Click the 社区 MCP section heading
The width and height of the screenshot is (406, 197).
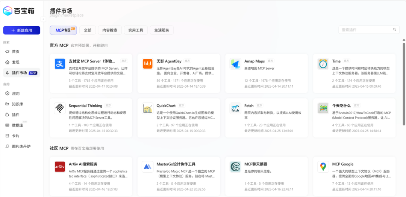coord(59,148)
